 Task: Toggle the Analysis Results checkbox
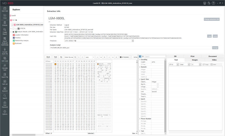pos(13,32)
